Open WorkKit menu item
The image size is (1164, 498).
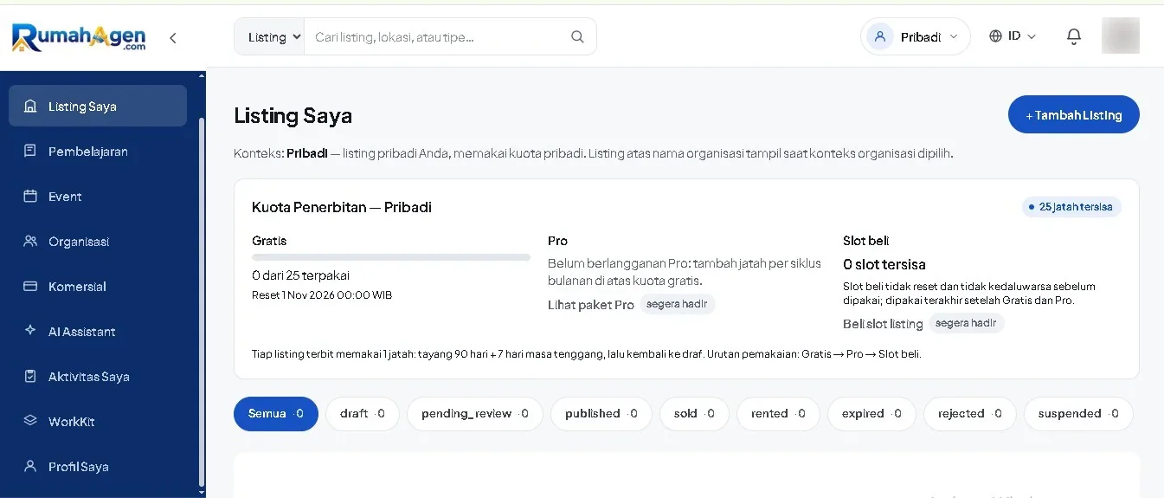click(x=98, y=421)
